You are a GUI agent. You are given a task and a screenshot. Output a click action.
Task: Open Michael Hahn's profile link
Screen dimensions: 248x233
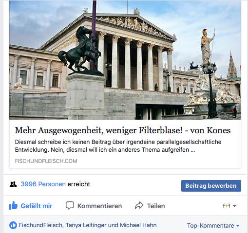pyautogui.click(x=138, y=225)
